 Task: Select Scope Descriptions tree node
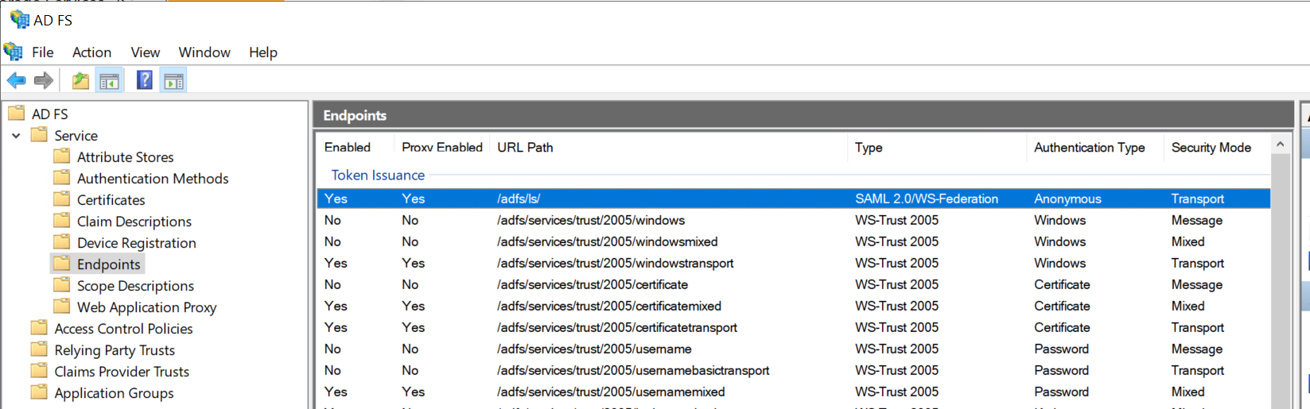click(x=135, y=286)
